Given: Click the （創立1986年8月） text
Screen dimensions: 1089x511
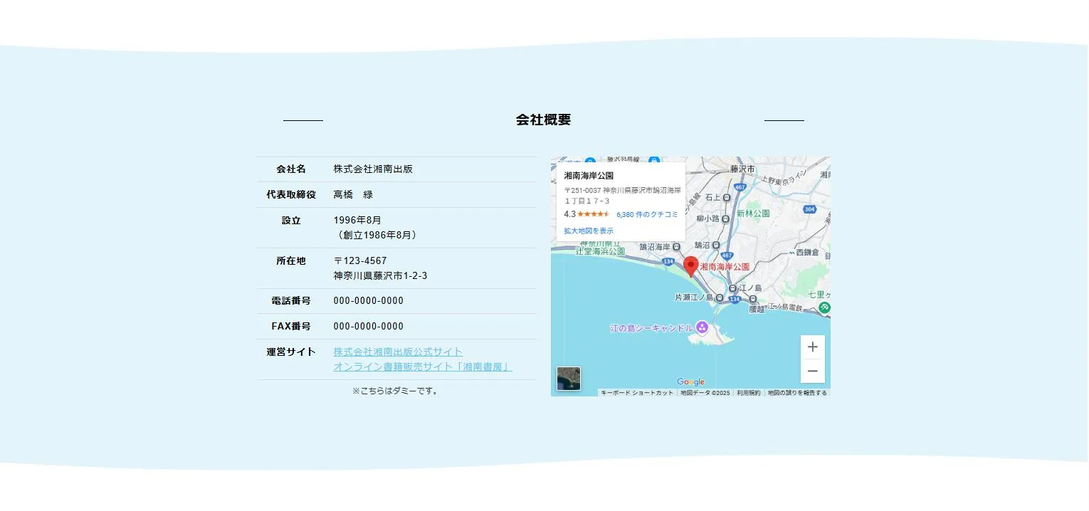Looking at the screenshot, I should click(377, 235).
